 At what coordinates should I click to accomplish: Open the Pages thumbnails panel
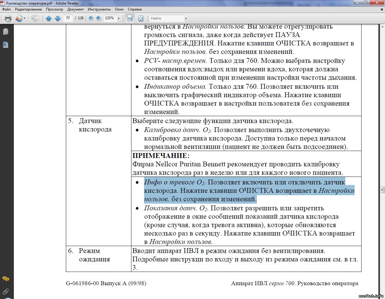click(x=5, y=32)
